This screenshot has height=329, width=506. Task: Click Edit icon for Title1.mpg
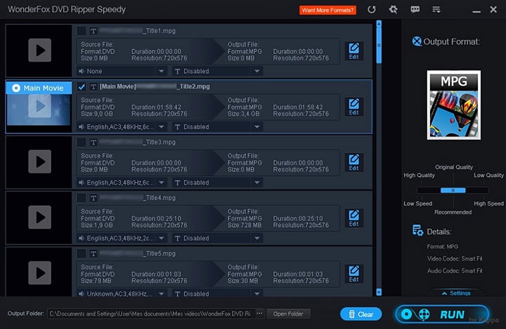[353, 51]
